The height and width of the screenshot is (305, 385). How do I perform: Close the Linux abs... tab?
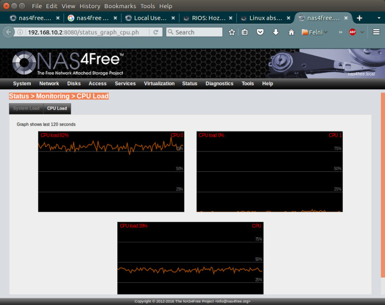click(x=288, y=18)
